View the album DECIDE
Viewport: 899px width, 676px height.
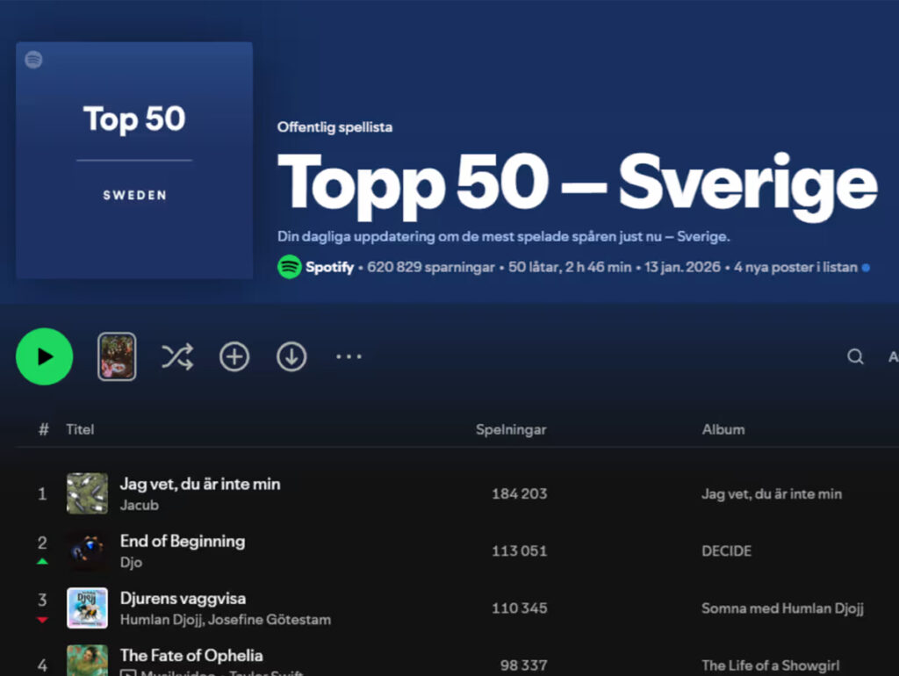tap(727, 551)
